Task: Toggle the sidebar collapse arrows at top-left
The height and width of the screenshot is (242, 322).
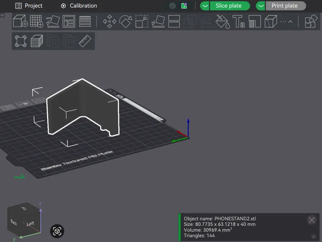Action: coord(2,15)
